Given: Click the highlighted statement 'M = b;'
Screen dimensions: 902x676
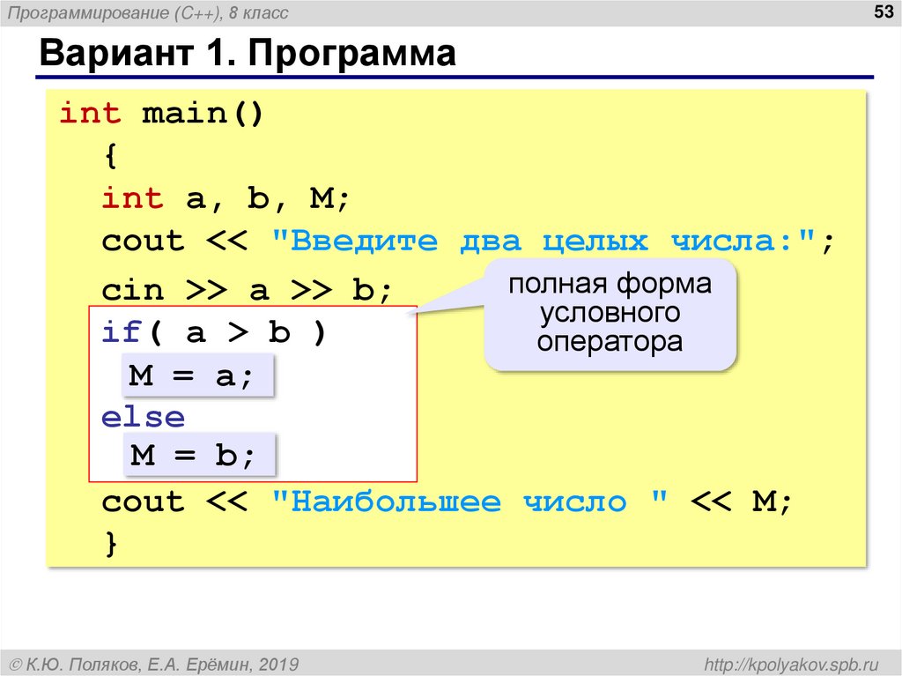Looking at the screenshot, I should pyautogui.click(x=199, y=455).
